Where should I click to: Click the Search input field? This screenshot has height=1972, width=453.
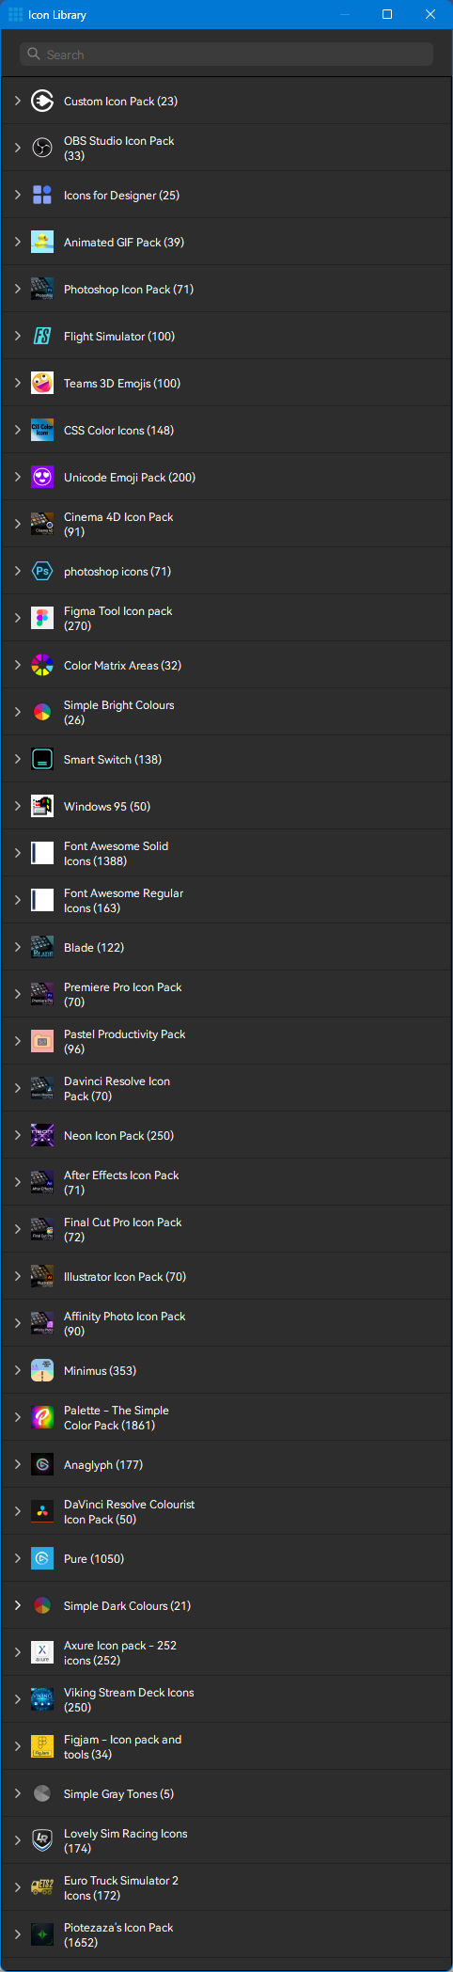pos(226,55)
